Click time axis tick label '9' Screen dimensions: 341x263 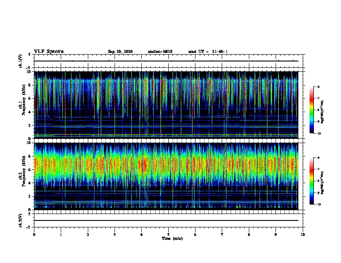coord(276,235)
